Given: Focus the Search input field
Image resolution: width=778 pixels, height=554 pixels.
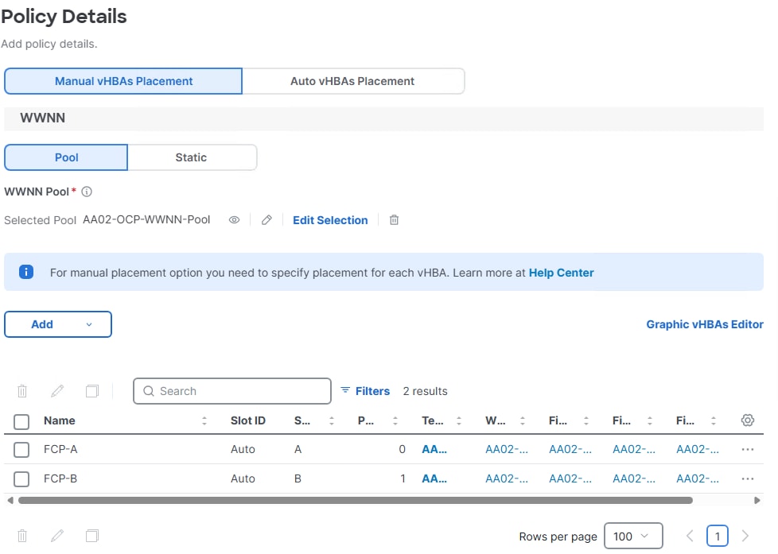Looking at the screenshot, I should click(232, 391).
